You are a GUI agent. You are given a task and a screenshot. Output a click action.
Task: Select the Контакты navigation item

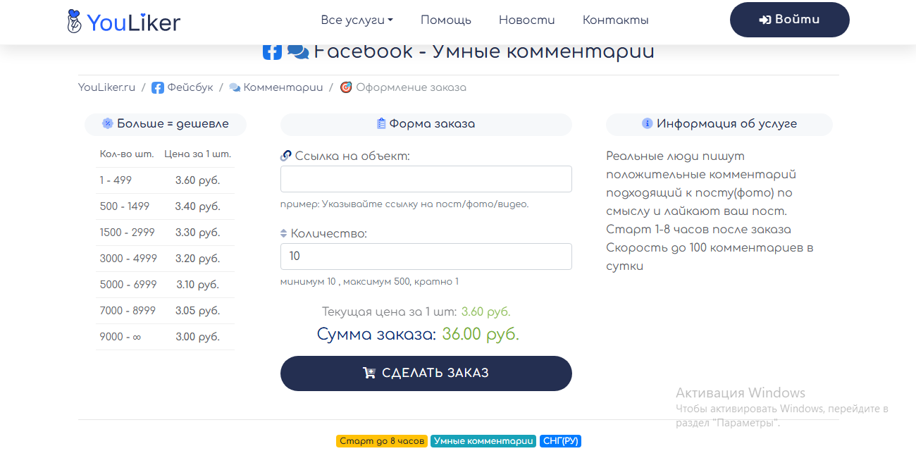pyautogui.click(x=615, y=20)
